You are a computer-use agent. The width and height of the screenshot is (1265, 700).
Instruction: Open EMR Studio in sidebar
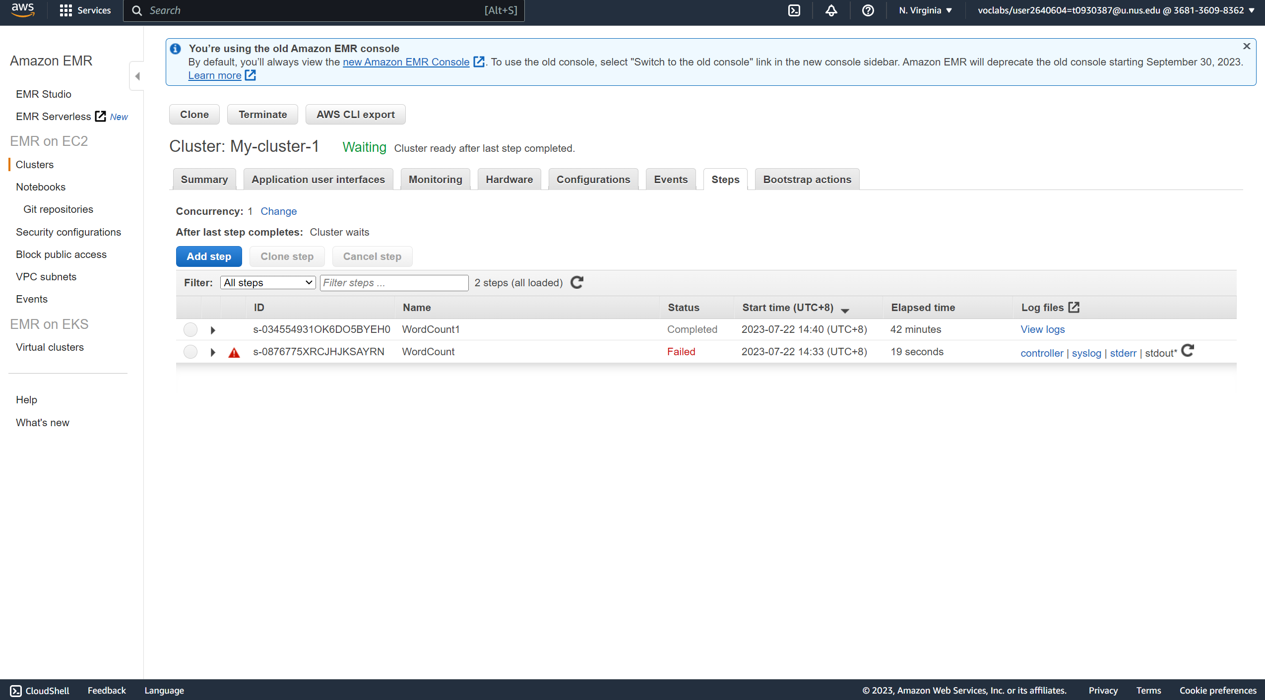[44, 94]
